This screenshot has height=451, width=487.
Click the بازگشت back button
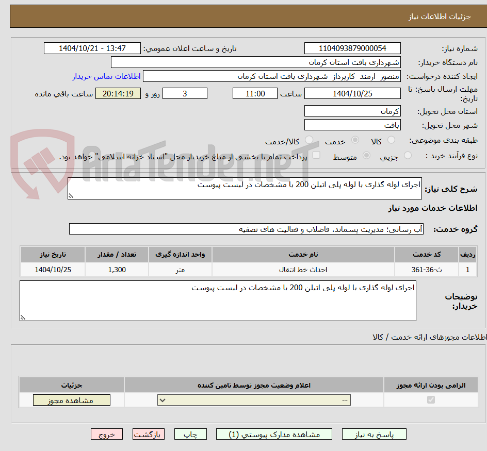(148, 434)
